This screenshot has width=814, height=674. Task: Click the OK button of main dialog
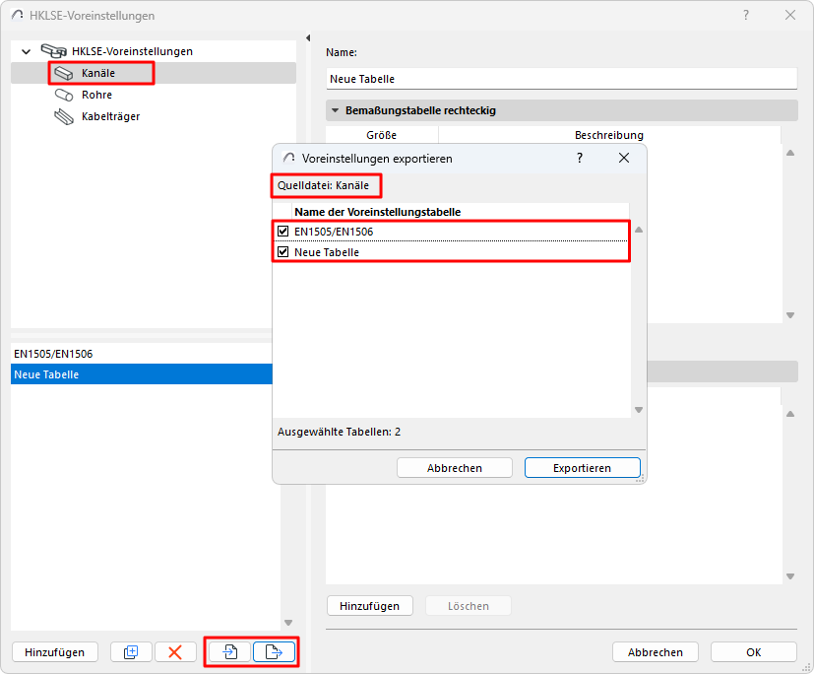[x=753, y=651]
